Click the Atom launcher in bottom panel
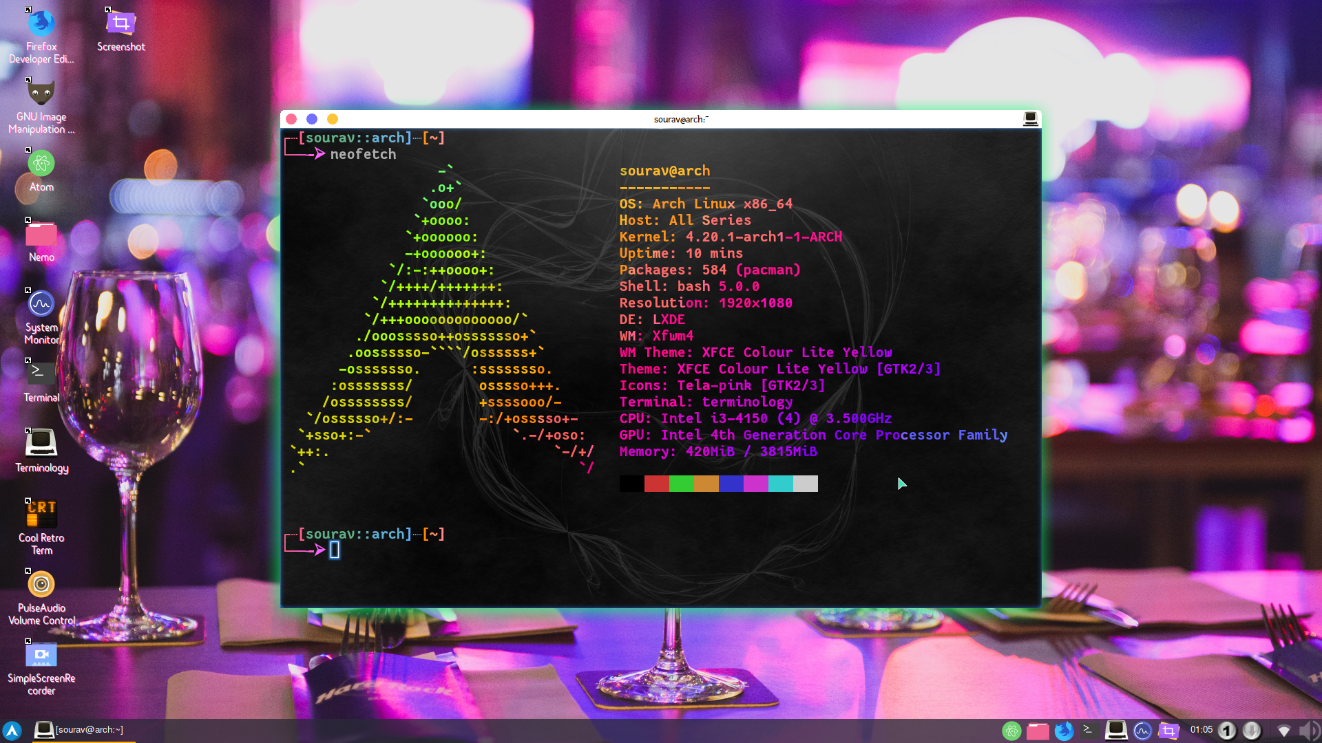The height and width of the screenshot is (743, 1322). click(x=1011, y=731)
